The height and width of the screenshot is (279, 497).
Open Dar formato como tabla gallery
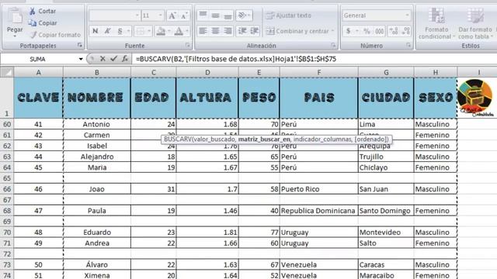point(475,23)
